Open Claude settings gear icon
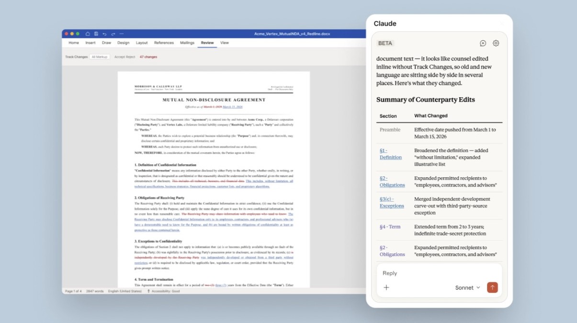The image size is (577, 323). click(496, 43)
